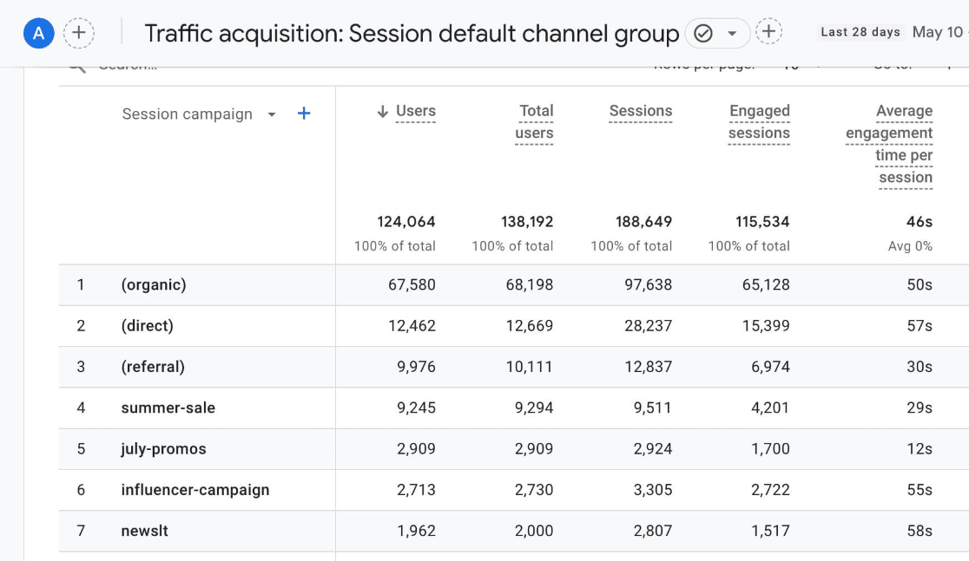Screen dimensions: 969x561
Task: Click the search magnifier icon above the table
Action: click(x=76, y=62)
